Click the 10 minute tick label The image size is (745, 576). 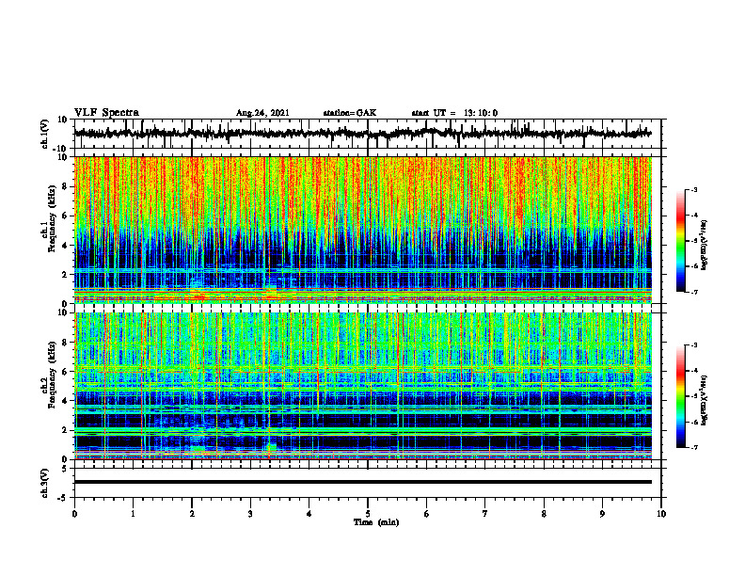pos(661,514)
